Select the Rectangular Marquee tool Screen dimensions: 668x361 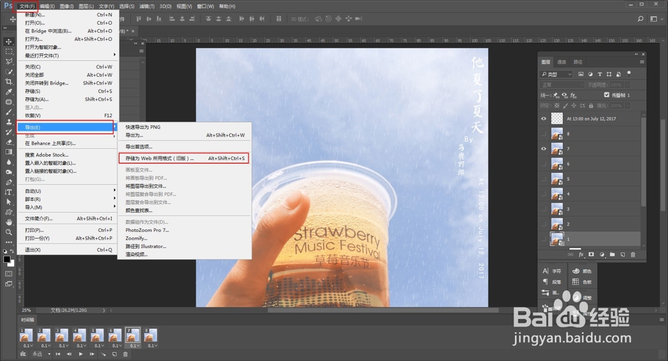click(9, 51)
